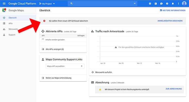Click the no-data warning triangle in chart
Screen dimensions: 189x102
point(116,47)
